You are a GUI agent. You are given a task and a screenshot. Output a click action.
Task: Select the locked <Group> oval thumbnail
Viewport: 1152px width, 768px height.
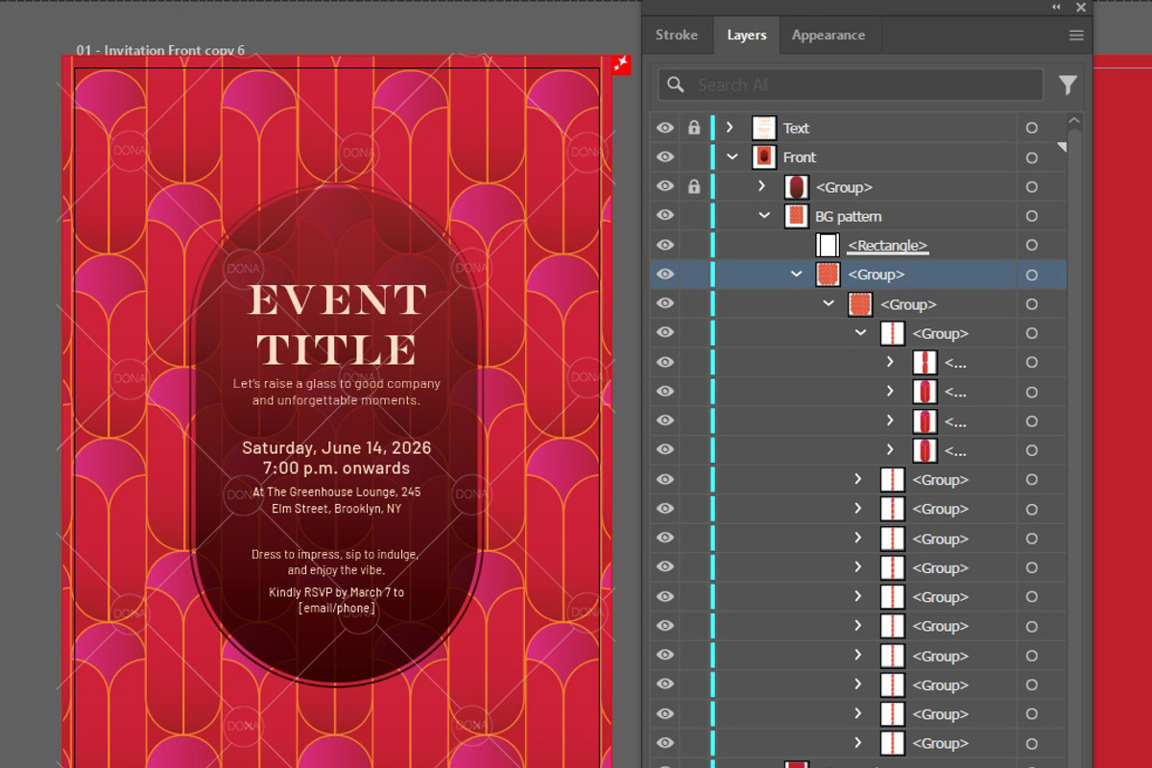(x=796, y=186)
